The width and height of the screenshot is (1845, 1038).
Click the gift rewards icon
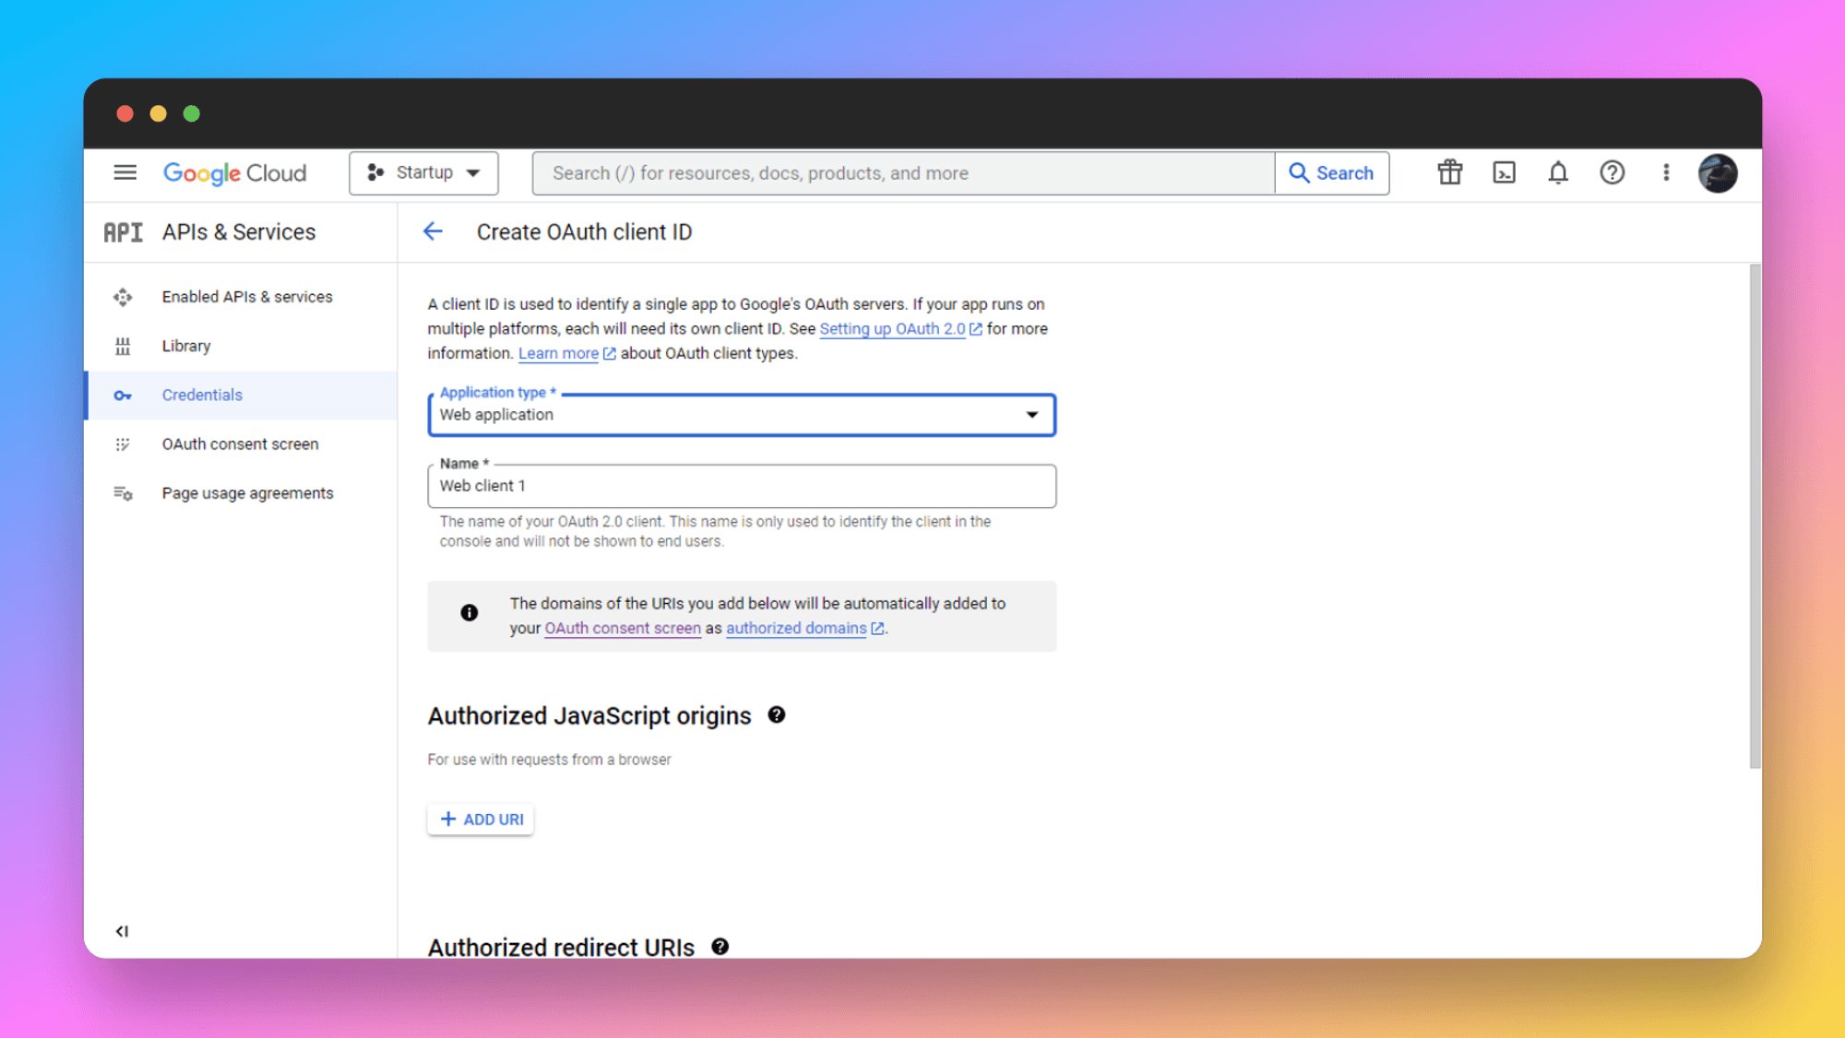(x=1449, y=172)
